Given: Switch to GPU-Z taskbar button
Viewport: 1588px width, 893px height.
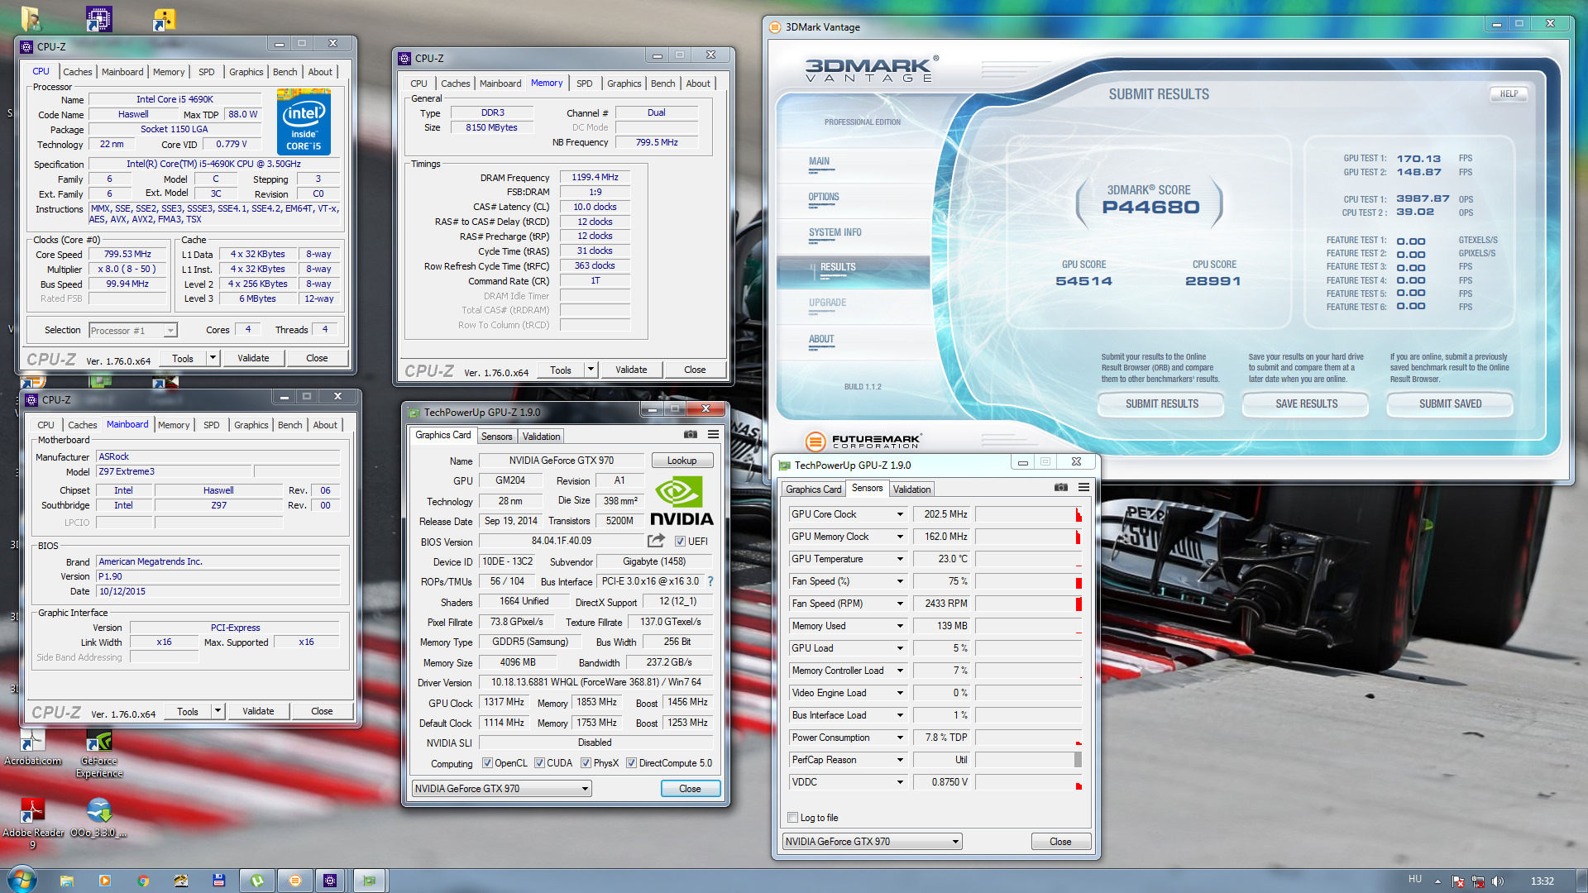Looking at the screenshot, I should 369,881.
